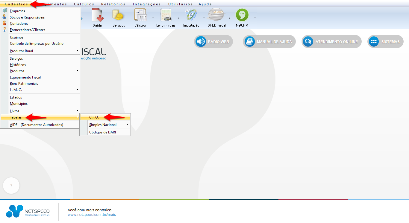Expand the Cálculos toolbar dropdown arrow
This screenshot has height=223, width=409.
pos(153,18)
